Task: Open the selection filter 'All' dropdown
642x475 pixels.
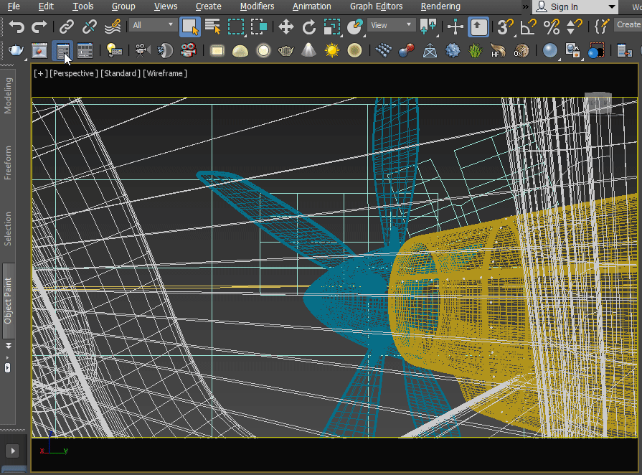Action: tap(153, 25)
